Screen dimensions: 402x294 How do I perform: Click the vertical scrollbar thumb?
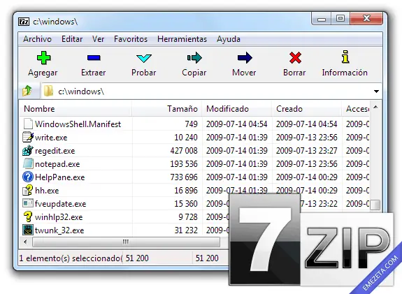pos(375,205)
